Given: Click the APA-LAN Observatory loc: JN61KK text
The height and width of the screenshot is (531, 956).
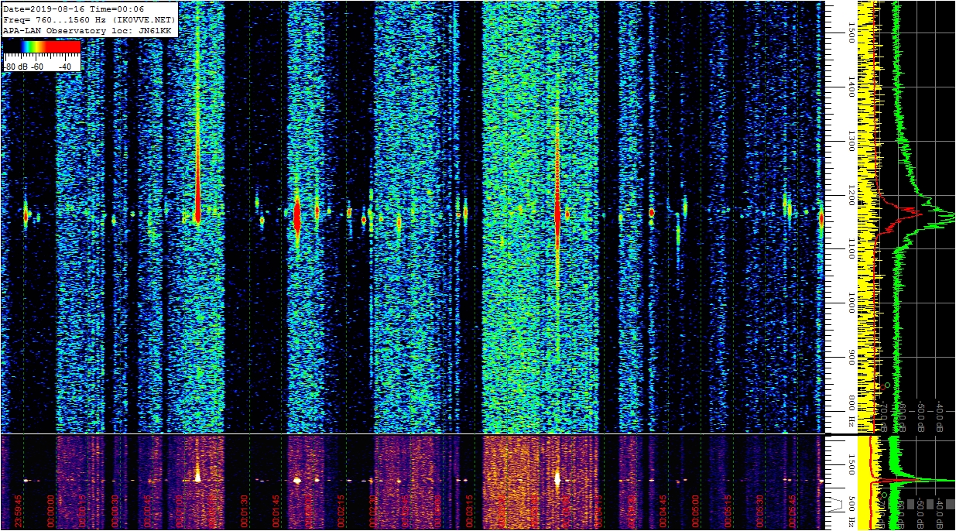Looking at the screenshot, I should click(86, 30).
